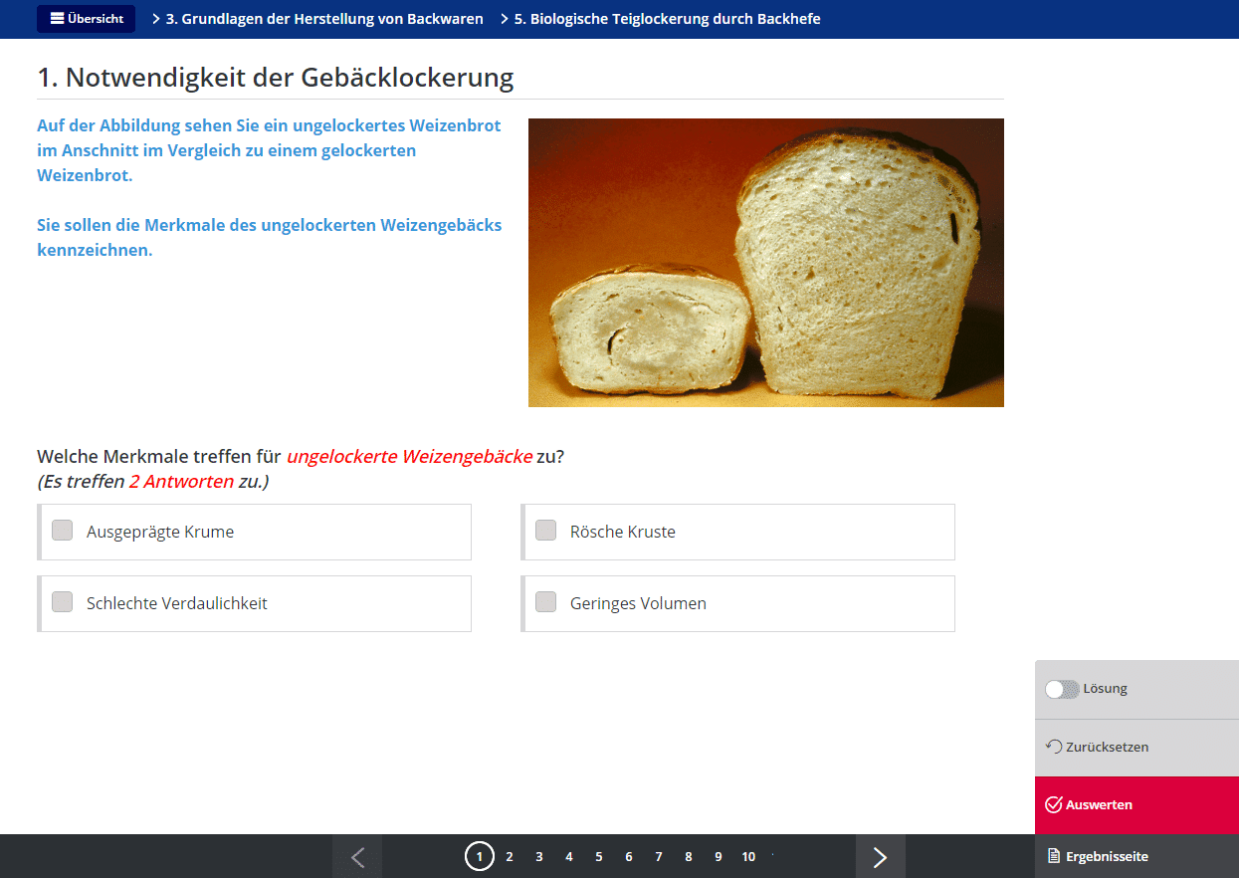Viewport: 1239px width, 878px height.
Task: Click the bread cross-section image
Action: (x=765, y=263)
